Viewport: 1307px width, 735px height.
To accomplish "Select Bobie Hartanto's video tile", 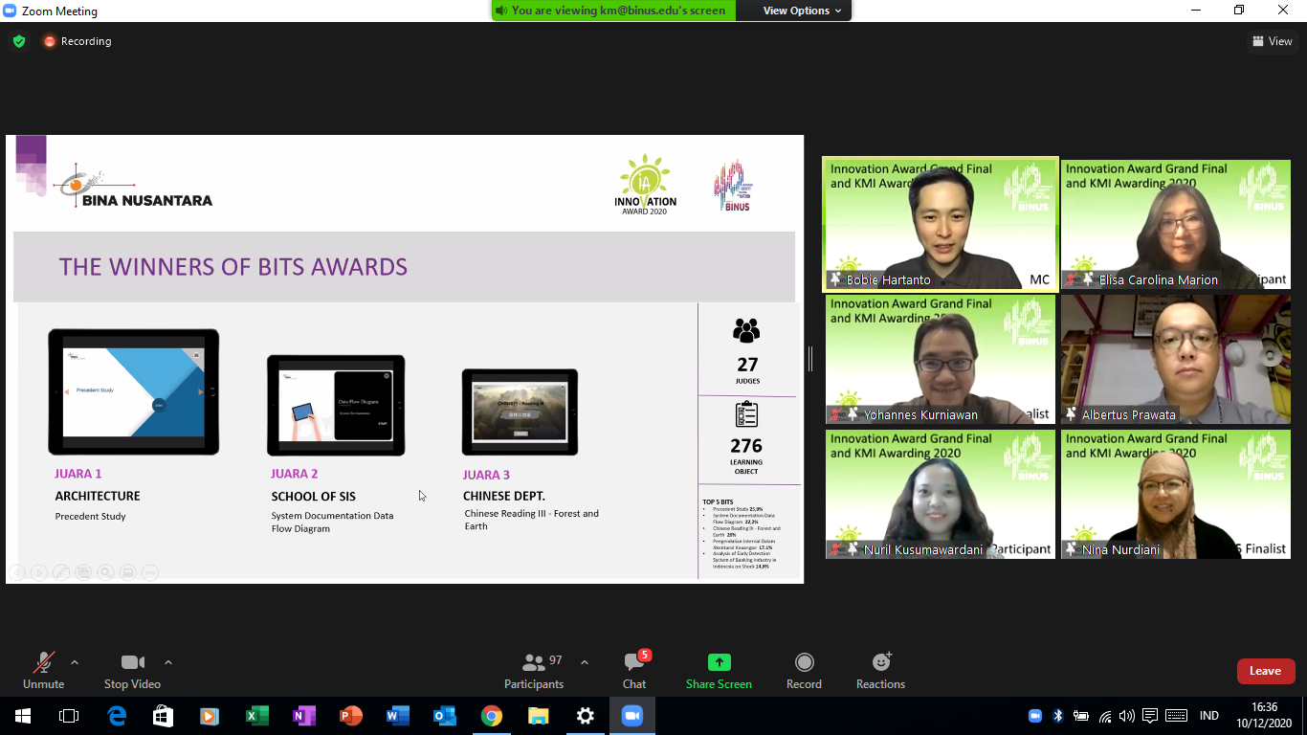I will point(941,224).
